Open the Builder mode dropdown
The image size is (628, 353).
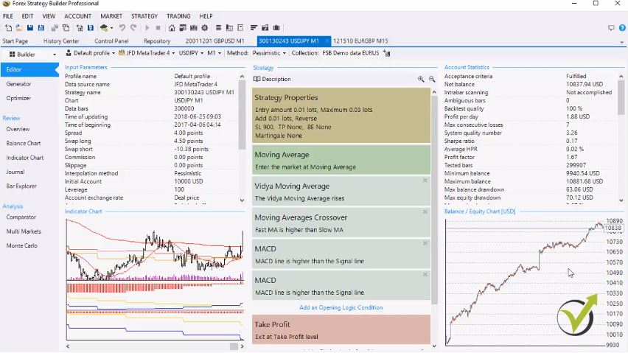(55, 55)
